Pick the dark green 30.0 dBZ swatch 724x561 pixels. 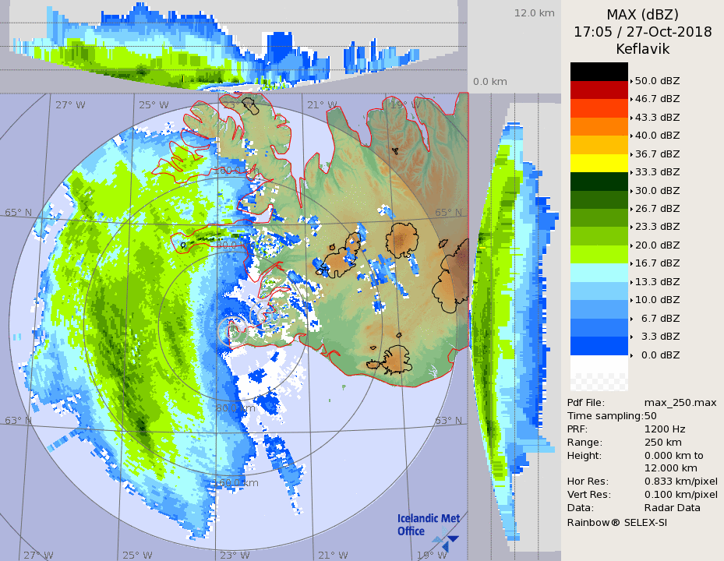[x=599, y=182]
